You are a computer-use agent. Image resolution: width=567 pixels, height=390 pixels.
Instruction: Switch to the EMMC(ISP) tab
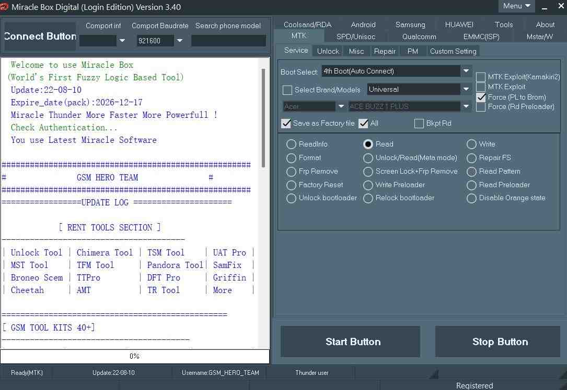coord(481,37)
